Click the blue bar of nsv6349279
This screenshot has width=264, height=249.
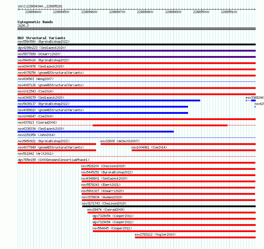point(109,100)
